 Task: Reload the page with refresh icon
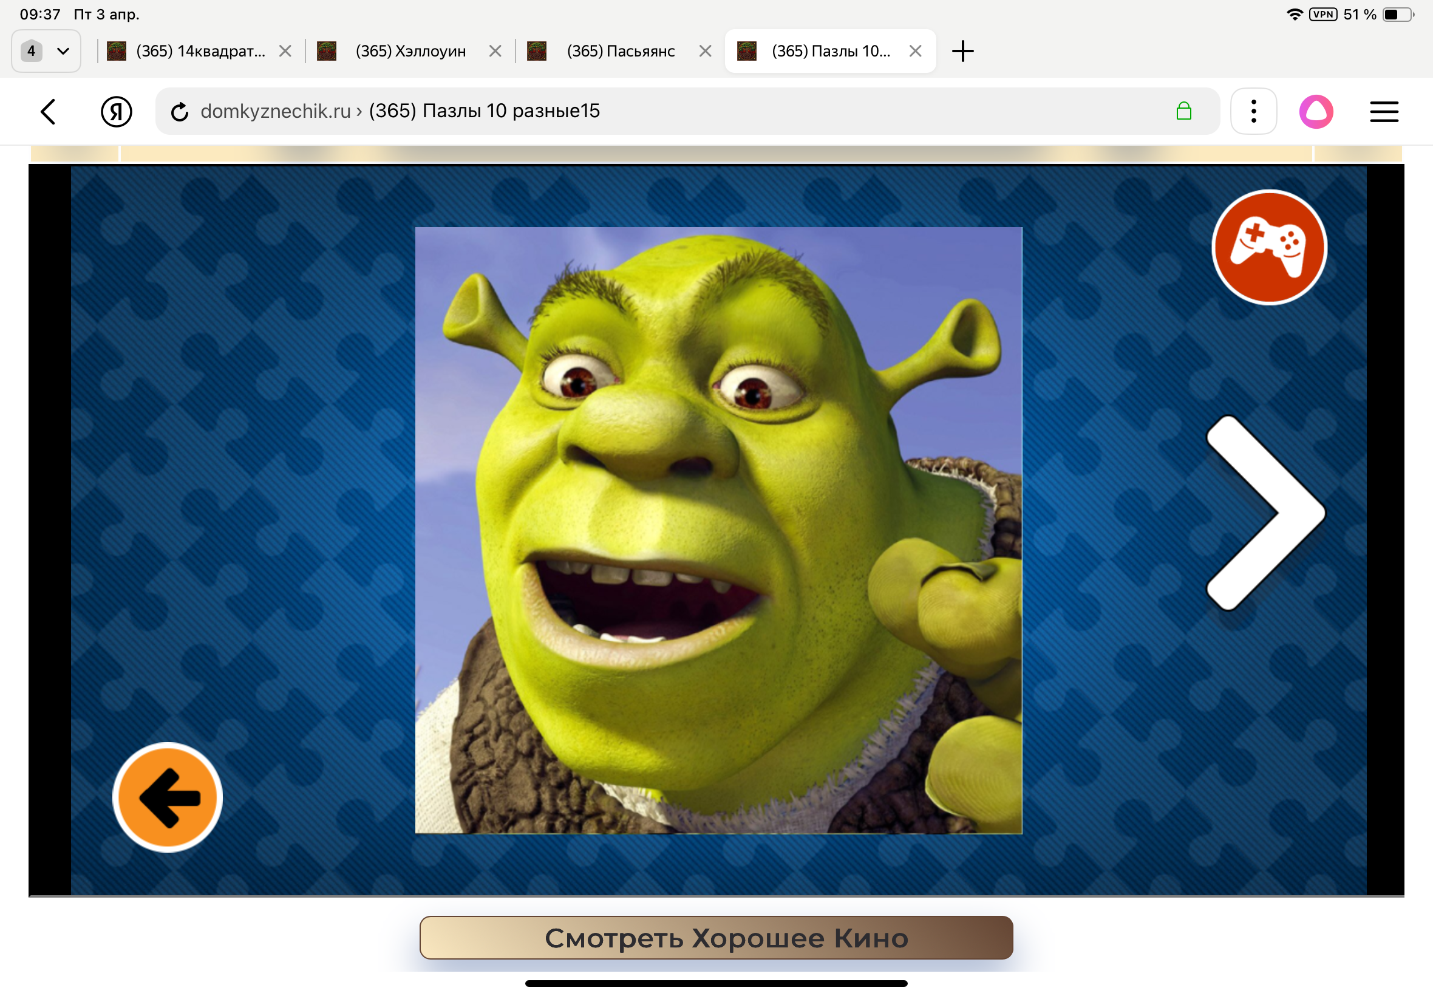point(180,112)
